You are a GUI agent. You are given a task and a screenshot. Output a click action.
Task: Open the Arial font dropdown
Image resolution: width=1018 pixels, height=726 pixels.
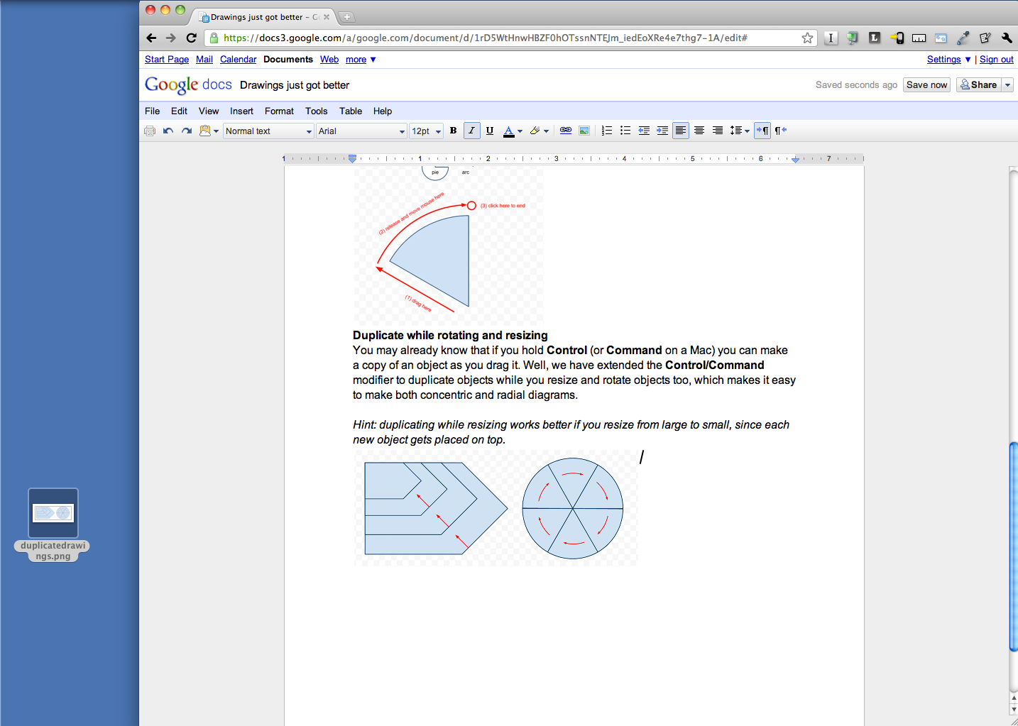(x=361, y=131)
